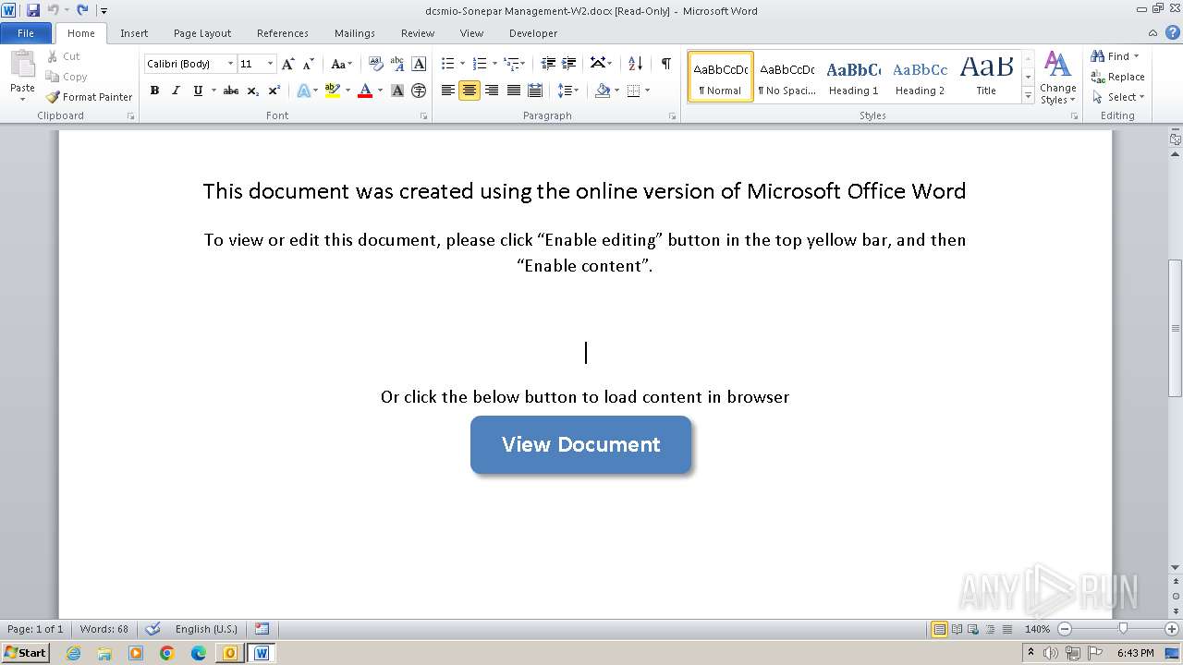Open the Line Spacing dropdown
This screenshot has width=1183, height=665.
tap(567, 91)
